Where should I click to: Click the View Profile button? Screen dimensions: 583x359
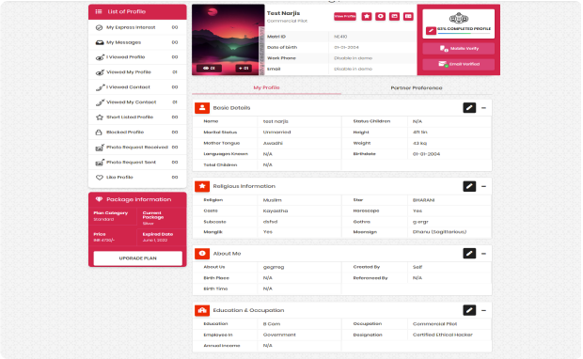[345, 16]
